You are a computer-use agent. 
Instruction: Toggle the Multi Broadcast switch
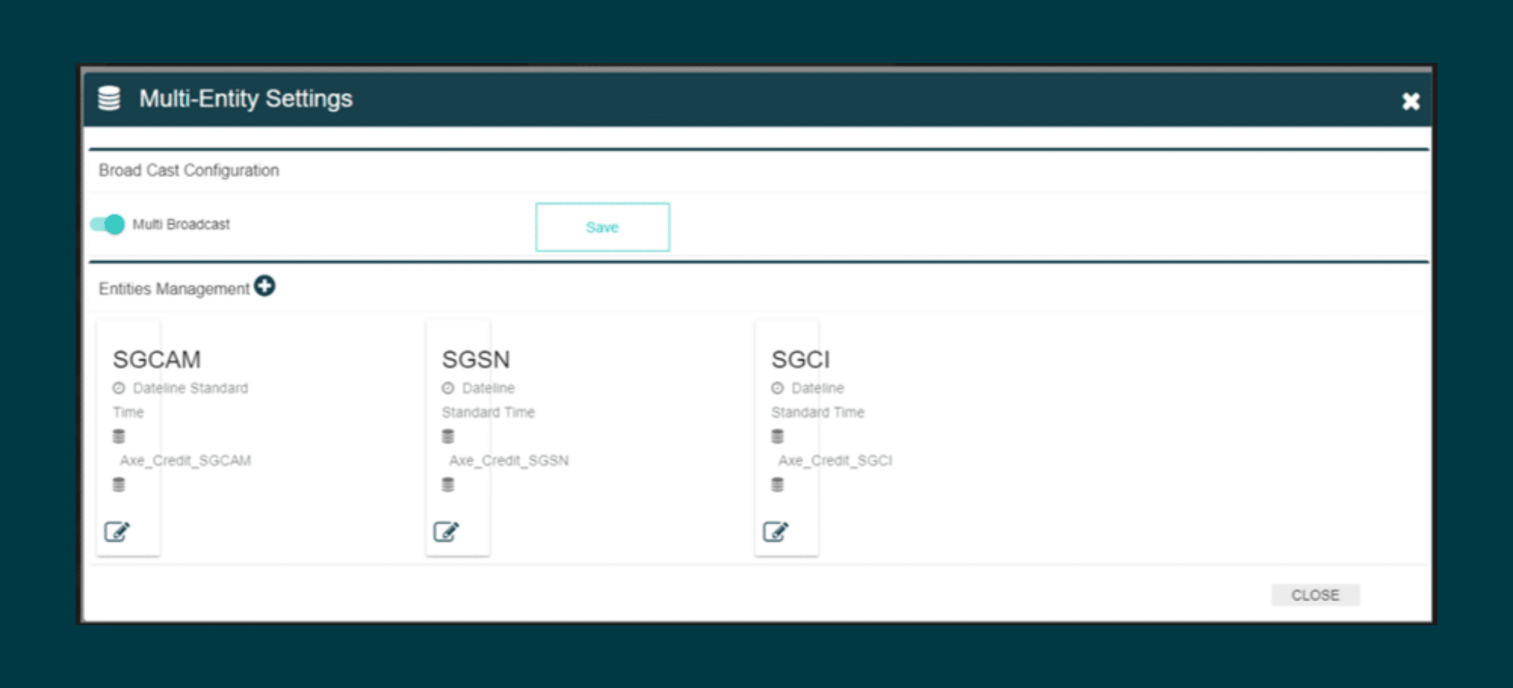click(x=108, y=225)
